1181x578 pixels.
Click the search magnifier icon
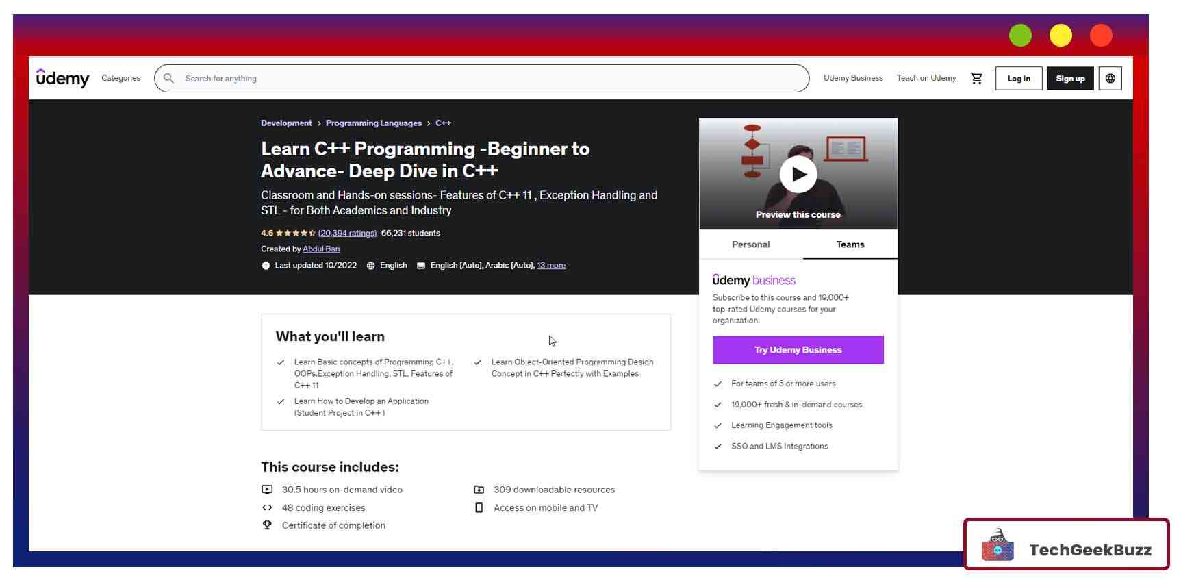click(x=168, y=78)
